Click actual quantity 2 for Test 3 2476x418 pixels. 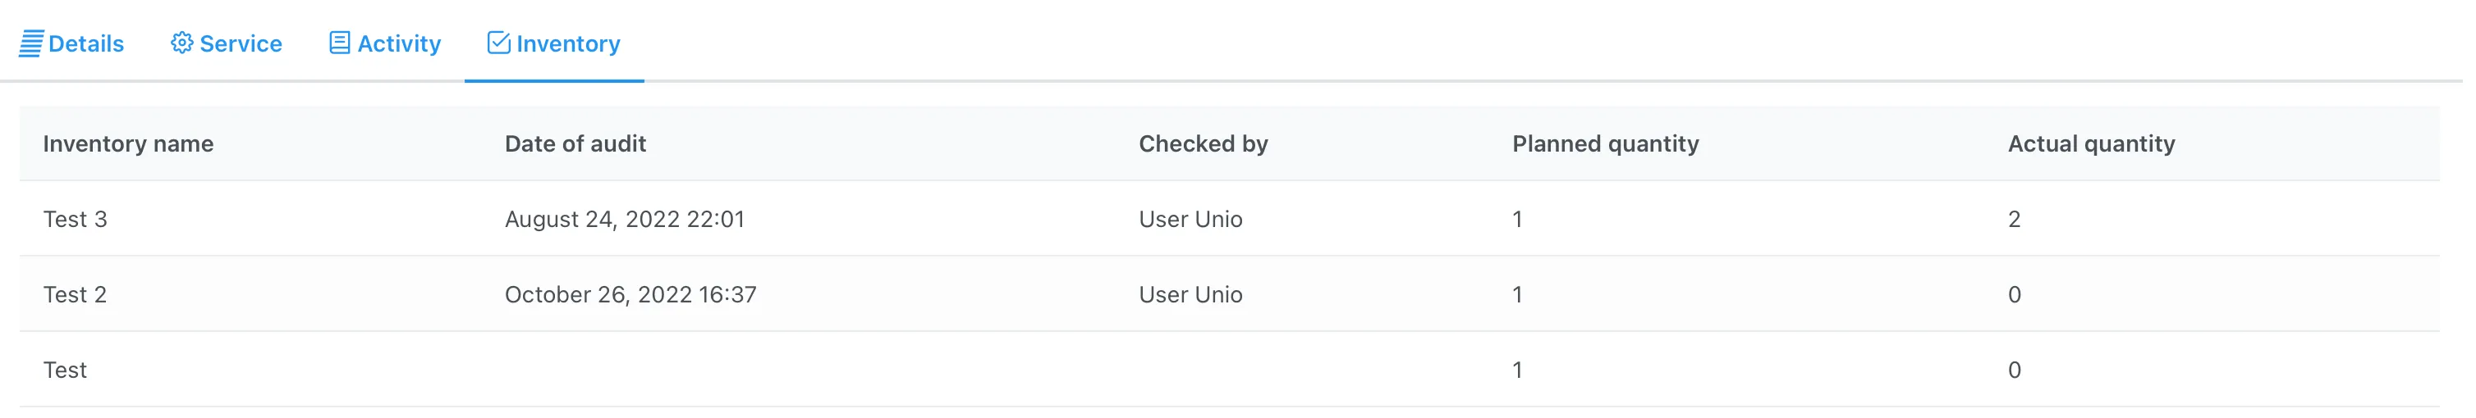point(2014,220)
